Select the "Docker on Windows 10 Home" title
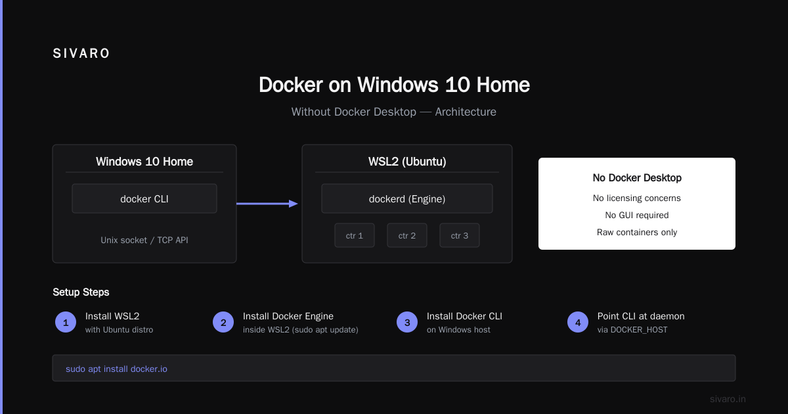This screenshot has width=788, height=414. [394, 85]
